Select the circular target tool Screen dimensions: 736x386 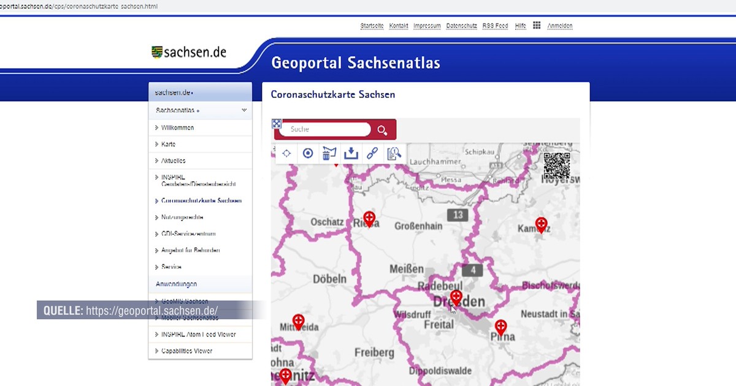(x=308, y=153)
